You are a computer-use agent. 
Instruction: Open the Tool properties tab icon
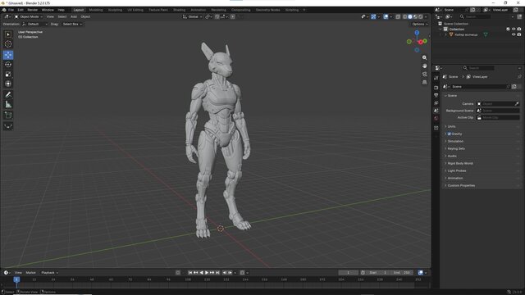click(x=436, y=78)
